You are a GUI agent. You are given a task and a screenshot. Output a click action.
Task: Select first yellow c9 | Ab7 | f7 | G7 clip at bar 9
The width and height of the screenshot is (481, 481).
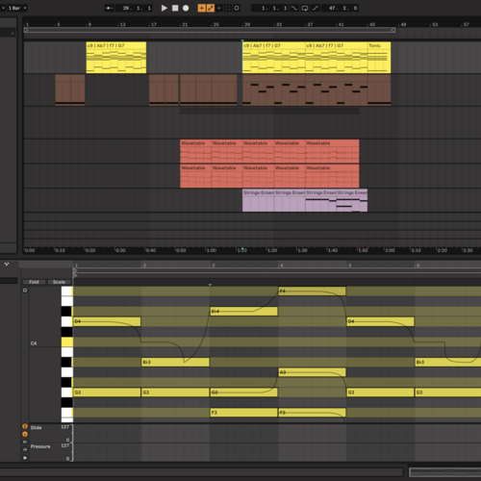(x=116, y=58)
